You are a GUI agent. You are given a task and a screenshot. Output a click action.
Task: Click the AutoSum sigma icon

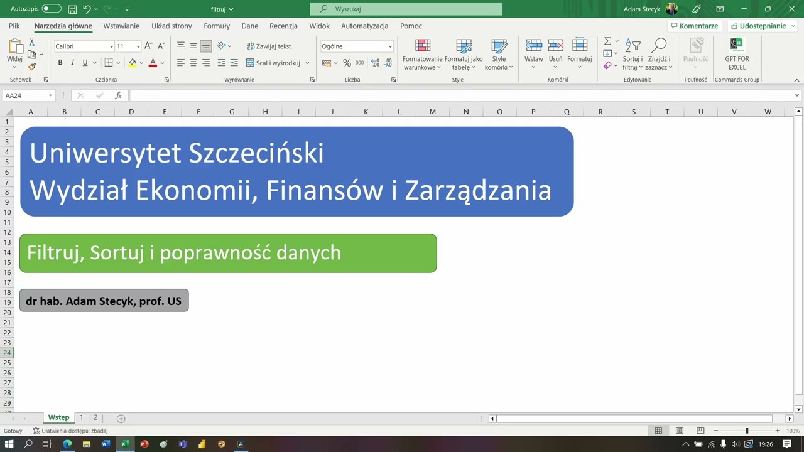pos(607,41)
